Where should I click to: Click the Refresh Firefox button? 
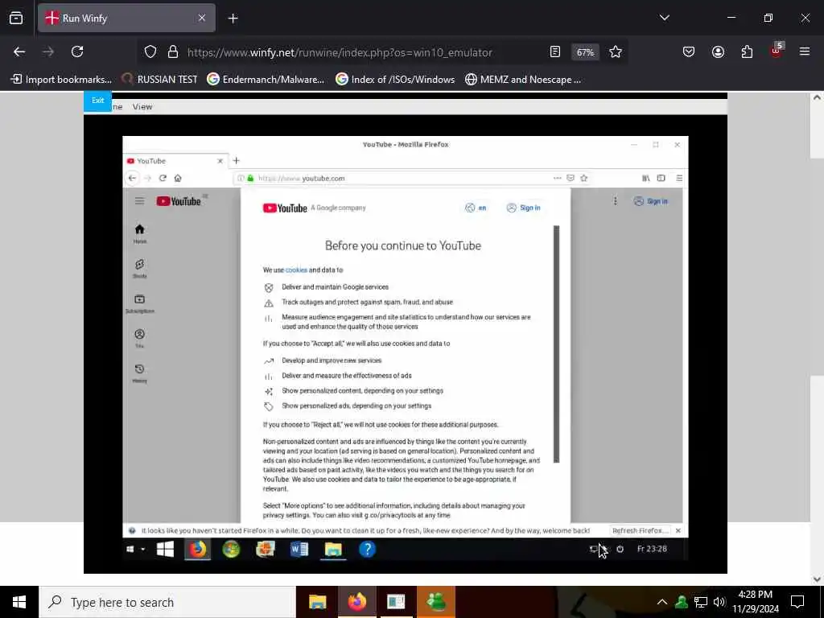click(x=640, y=530)
